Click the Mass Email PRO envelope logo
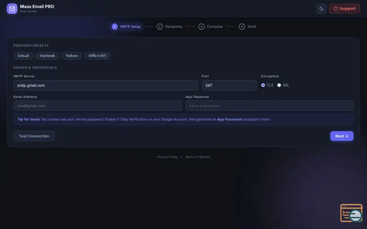 [x=12, y=9]
